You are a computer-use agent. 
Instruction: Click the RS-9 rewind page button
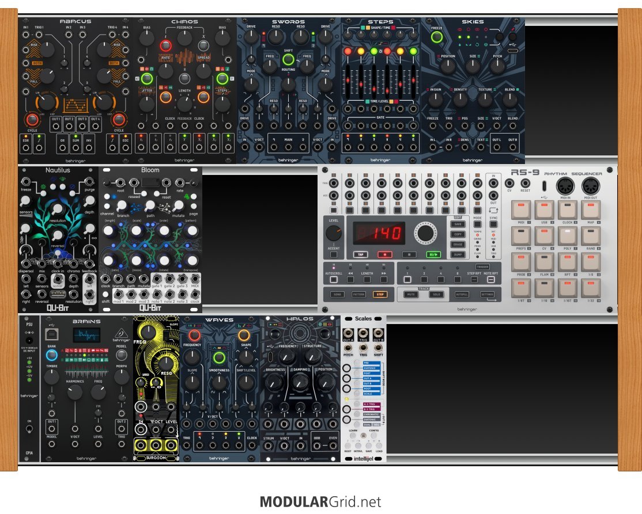pos(350,280)
